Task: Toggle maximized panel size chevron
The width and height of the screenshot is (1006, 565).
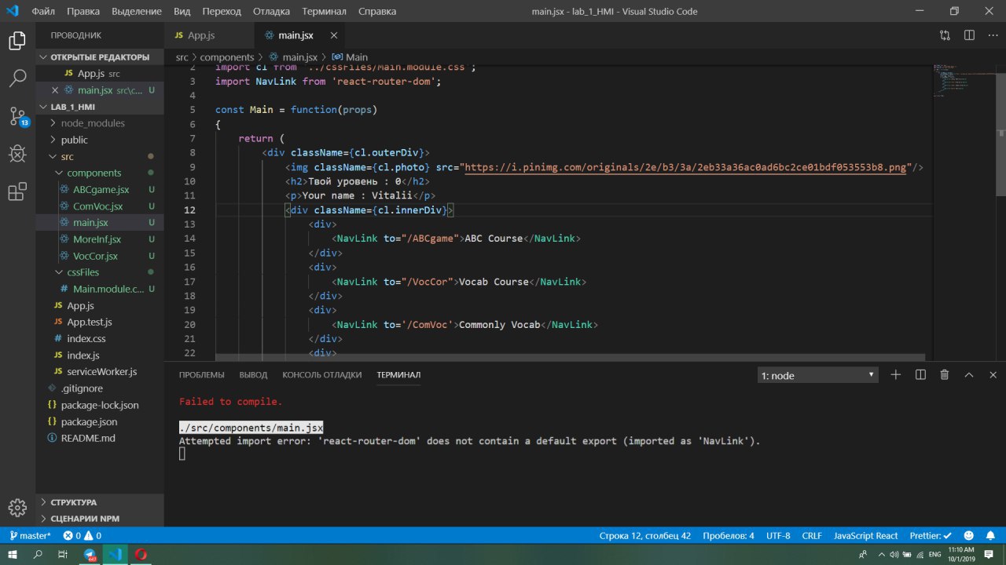Action: point(969,375)
